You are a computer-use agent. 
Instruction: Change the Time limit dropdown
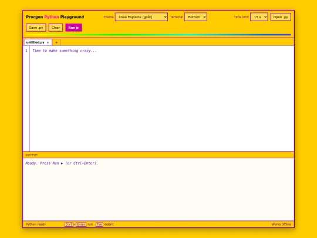[259, 17]
